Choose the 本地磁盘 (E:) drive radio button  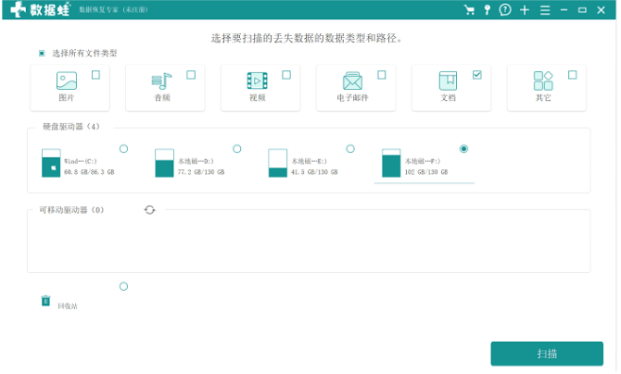point(350,148)
